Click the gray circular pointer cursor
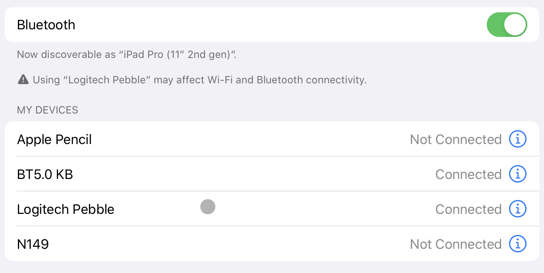Screen dimensions: 544x273 (x=208, y=207)
